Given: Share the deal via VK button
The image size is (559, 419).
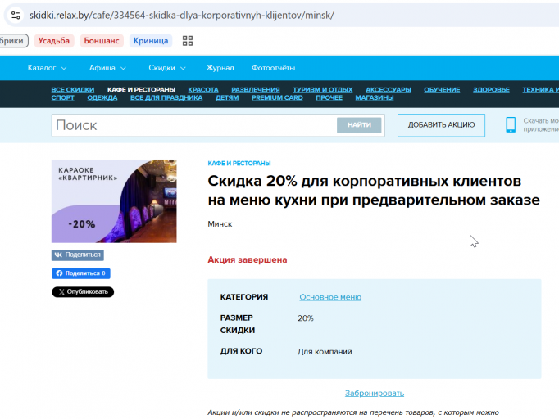Looking at the screenshot, I should [78, 255].
